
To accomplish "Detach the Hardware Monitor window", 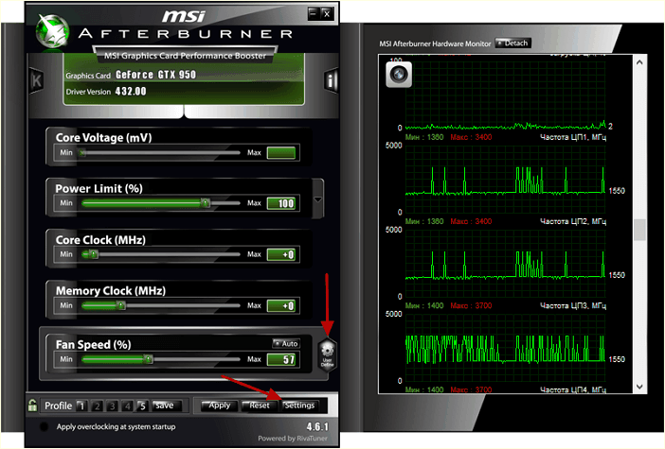I will (513, 43).
